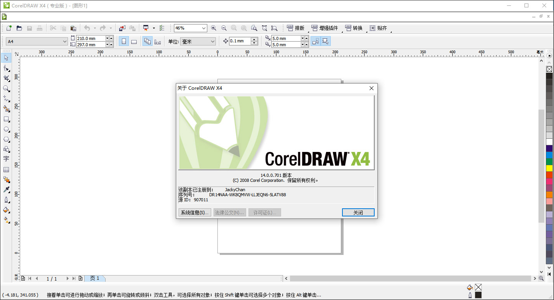Click the Cut icon on the standard toolbar

[53, 28]
